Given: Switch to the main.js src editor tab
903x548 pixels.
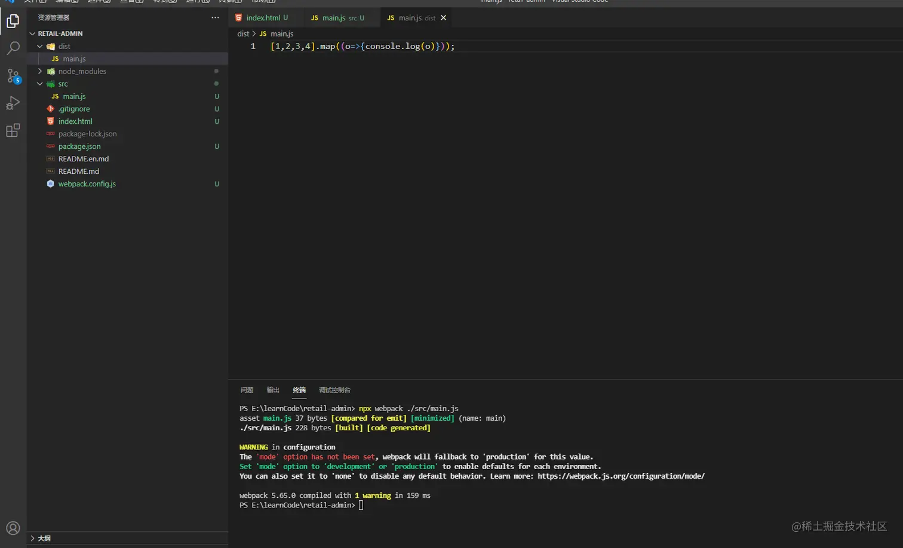Looking at the screenshot, I should coord(342,18).
